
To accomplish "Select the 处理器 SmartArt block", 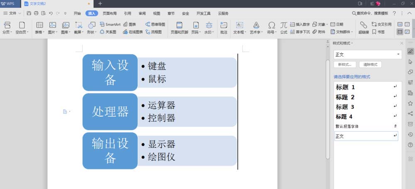I will click(110, 112).
